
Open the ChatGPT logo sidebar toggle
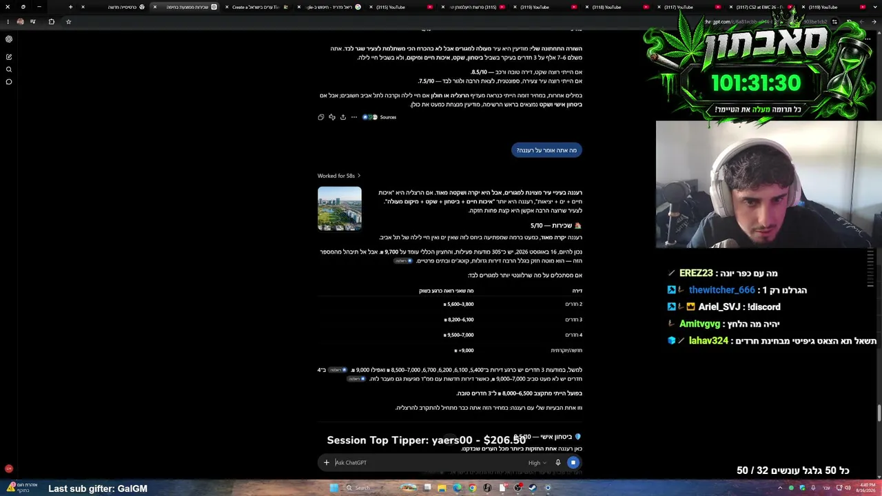coord(9,39)
